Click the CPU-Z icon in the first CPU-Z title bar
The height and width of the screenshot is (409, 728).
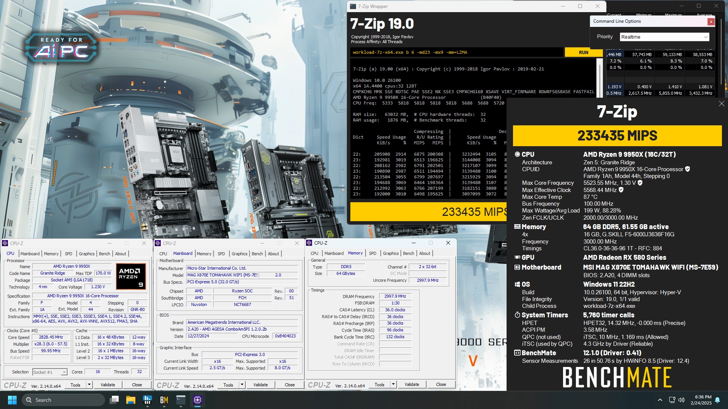click(x=5, y=243)
